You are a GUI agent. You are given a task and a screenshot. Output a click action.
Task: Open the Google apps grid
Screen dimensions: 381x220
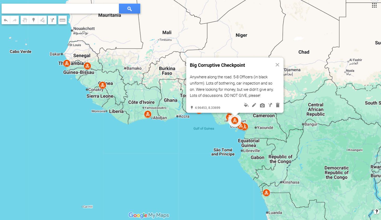[374, 5]
